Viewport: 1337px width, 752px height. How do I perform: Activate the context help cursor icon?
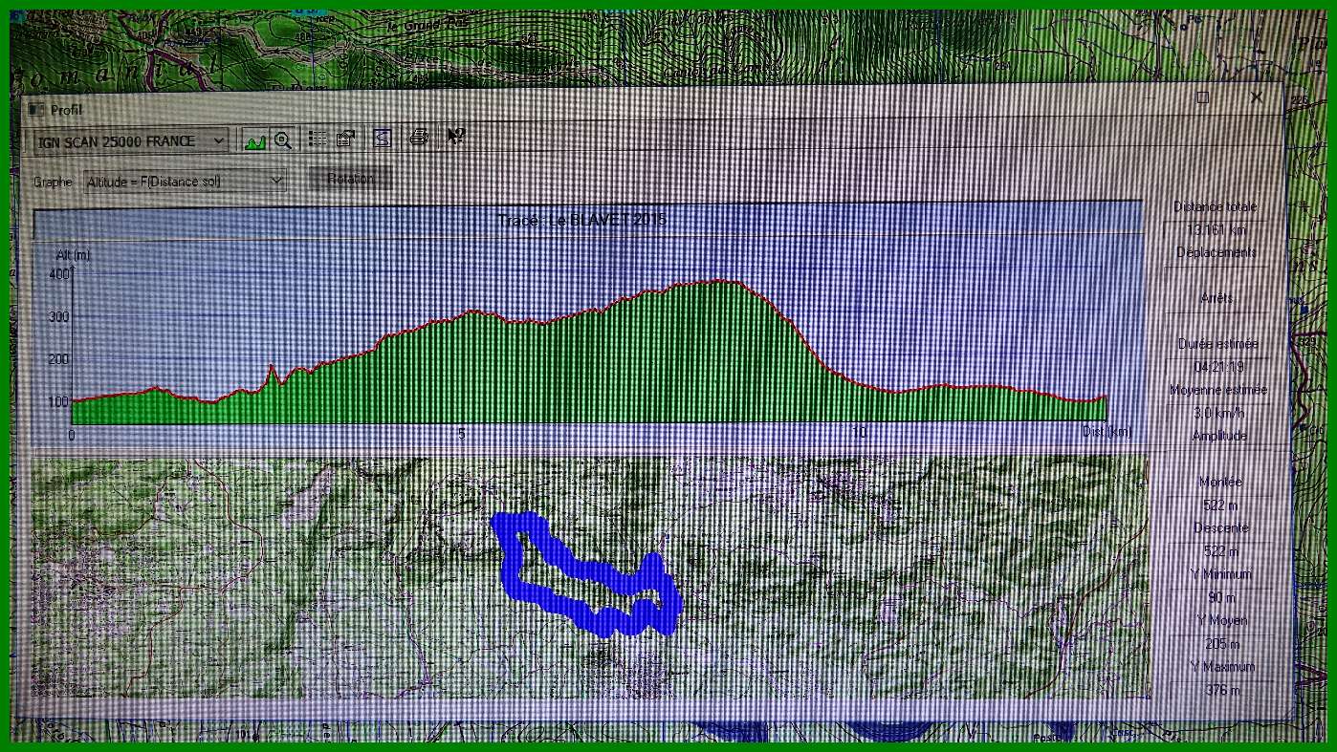tap(455, 137)
